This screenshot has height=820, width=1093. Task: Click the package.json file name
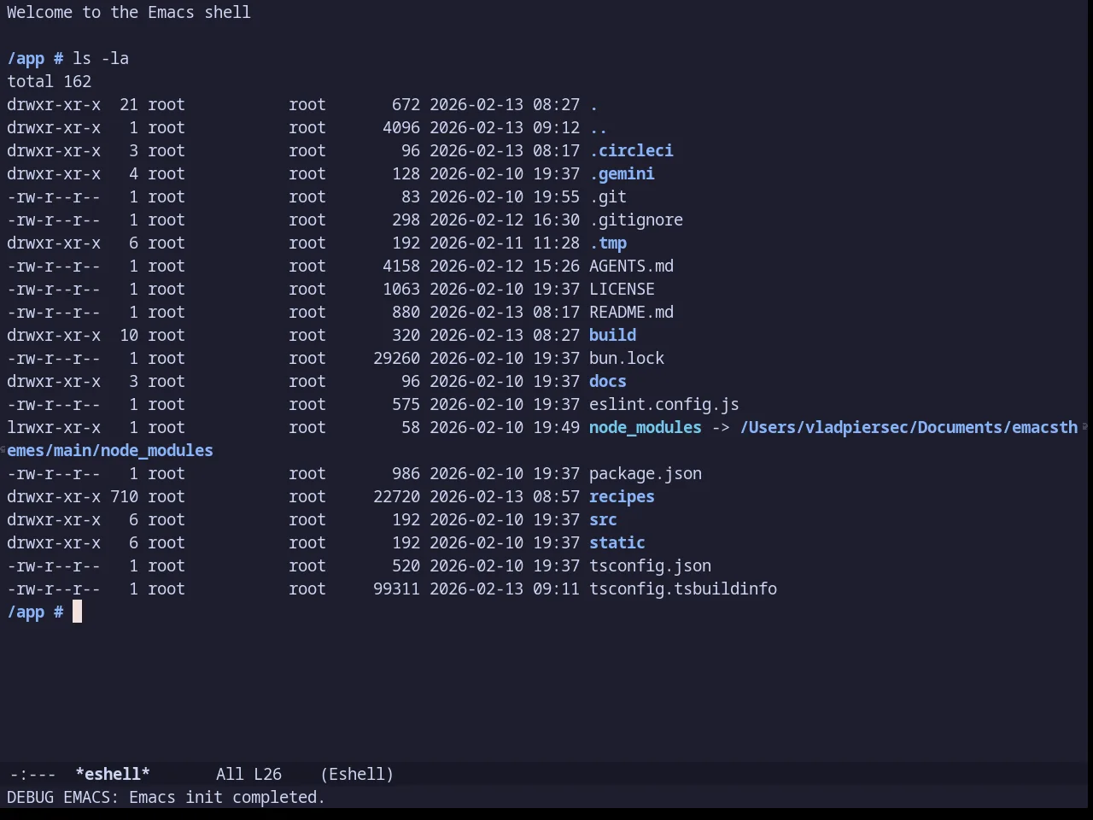click(646, 473)
